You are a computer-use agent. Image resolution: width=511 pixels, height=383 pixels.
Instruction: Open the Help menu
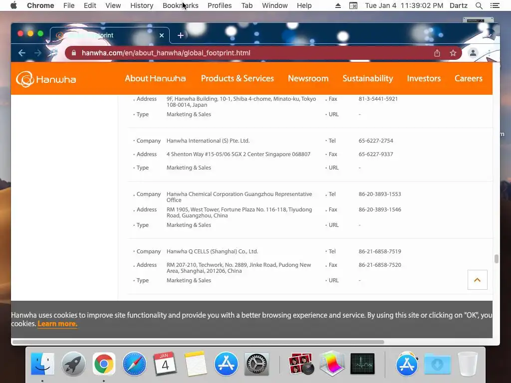pyautogui.click(x=304, y=5)
